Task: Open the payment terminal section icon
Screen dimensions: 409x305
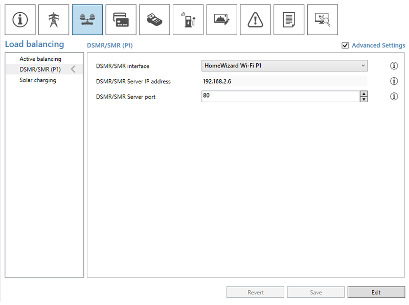Action: tap(154, 19)
